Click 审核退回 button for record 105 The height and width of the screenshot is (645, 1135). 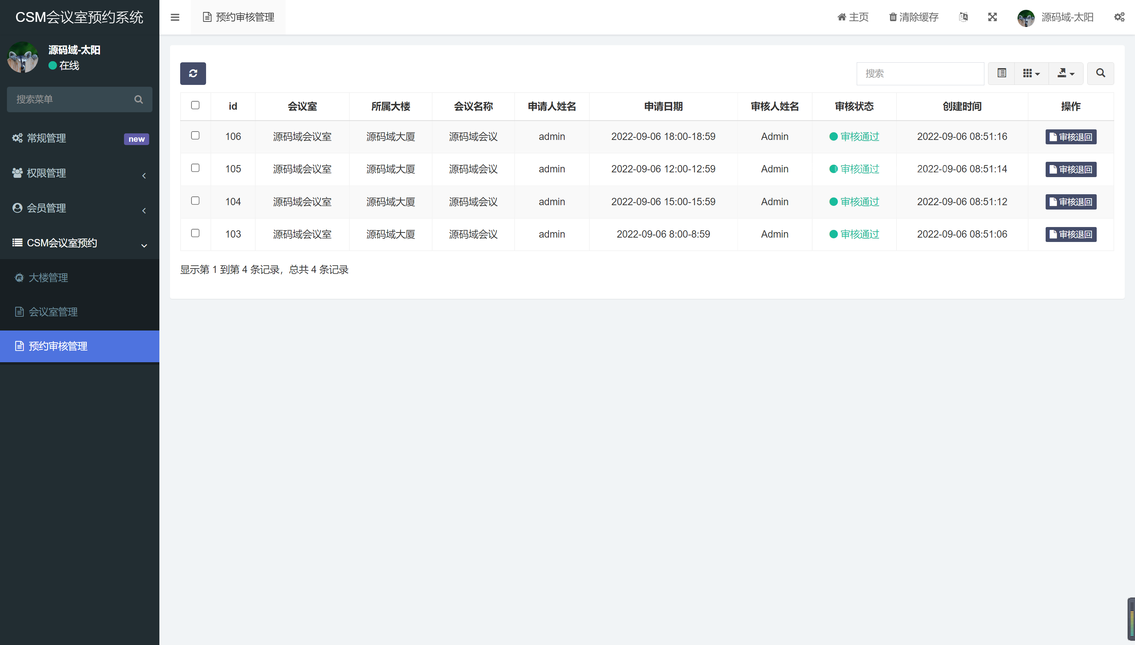[x=1070, y=169]
